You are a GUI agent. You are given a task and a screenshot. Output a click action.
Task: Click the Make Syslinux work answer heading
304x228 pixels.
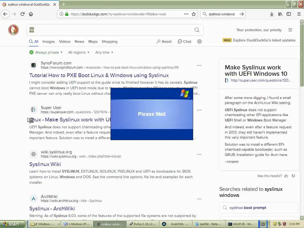tap(256, 70)
